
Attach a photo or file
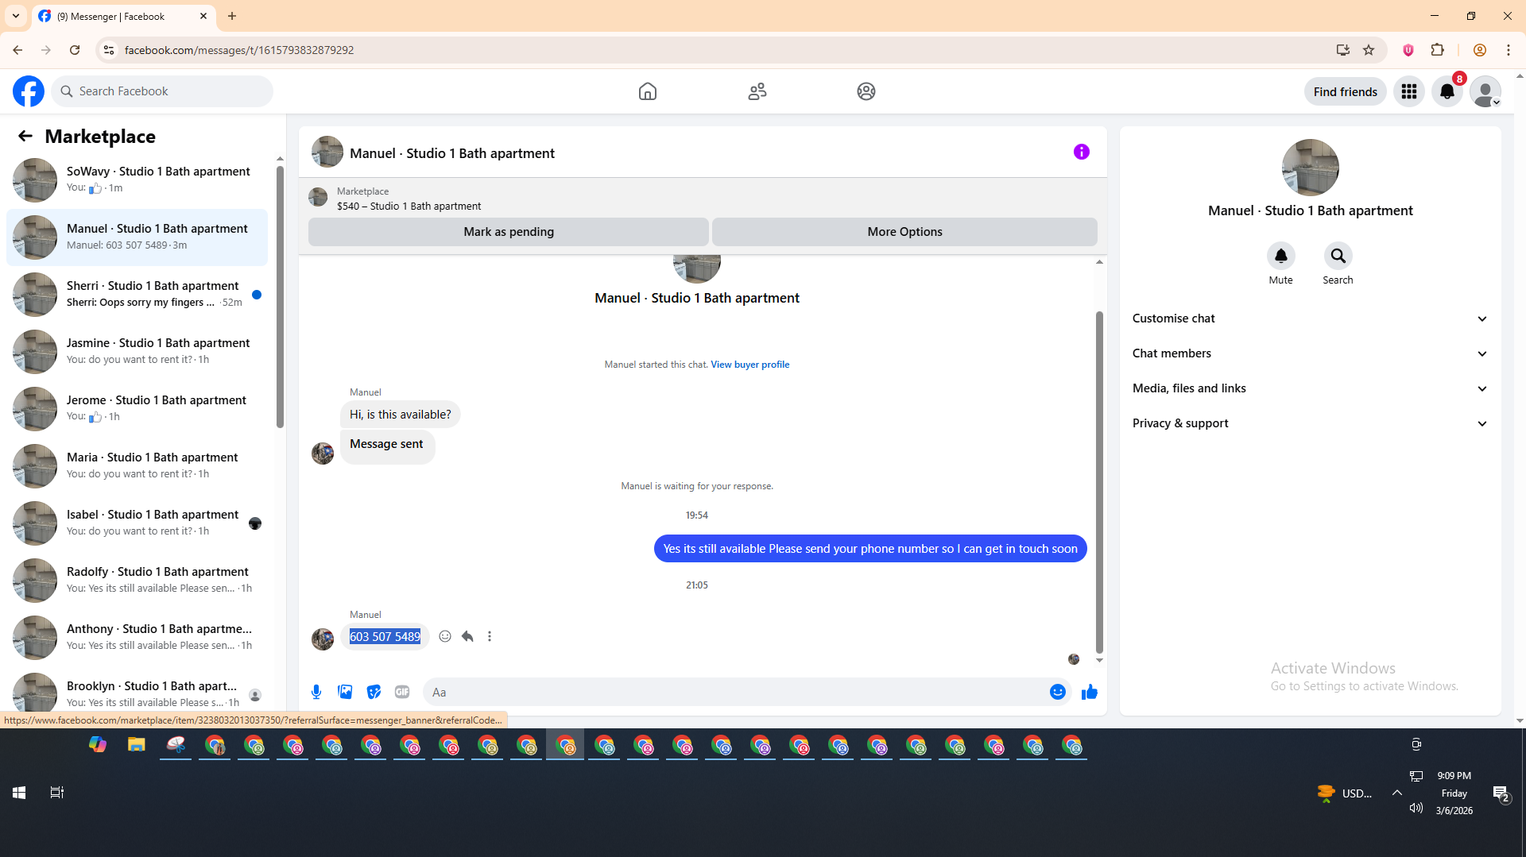tap(345, 692)
